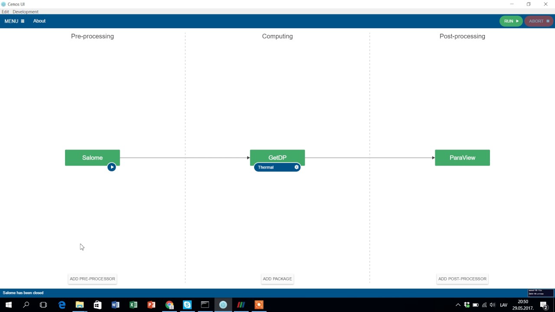Open the Dropbox tray icon
Image resolution: width=555 pixels, height=312 pixels.
click(467, 305)
